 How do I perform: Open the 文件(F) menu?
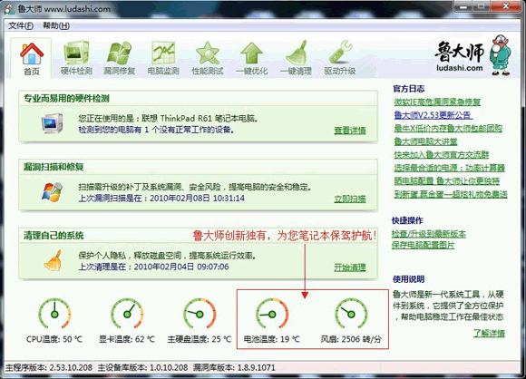(x=21, y=25)
